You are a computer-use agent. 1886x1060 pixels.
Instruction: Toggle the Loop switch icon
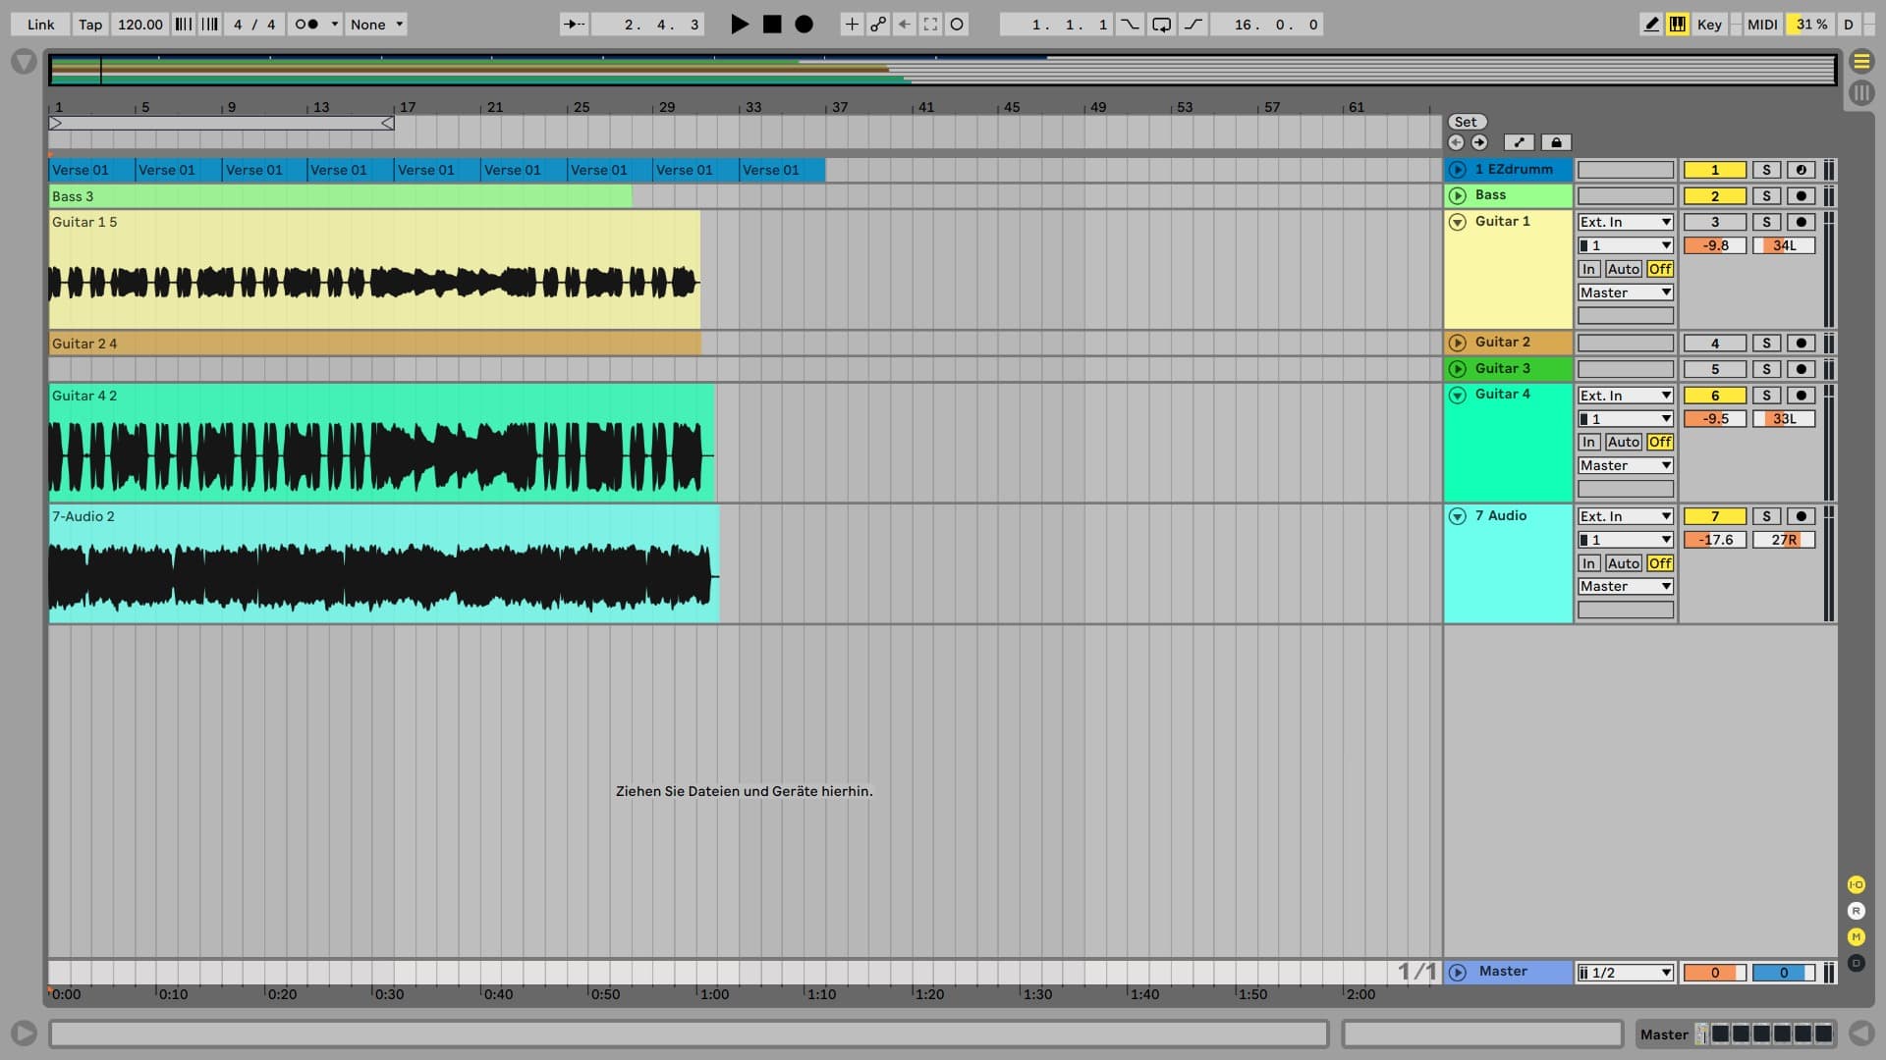click(1162, 25)
